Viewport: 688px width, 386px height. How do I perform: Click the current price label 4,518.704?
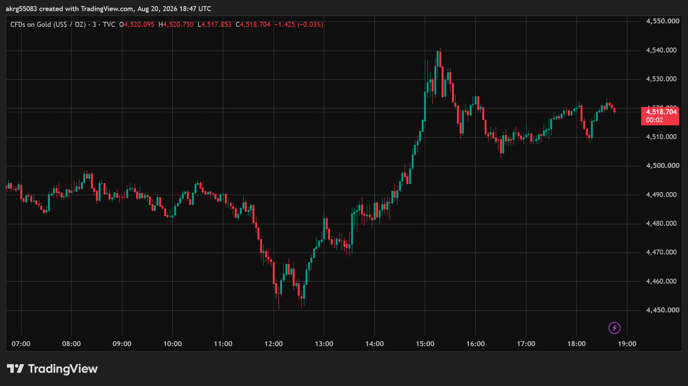click(x=660, y=116)
